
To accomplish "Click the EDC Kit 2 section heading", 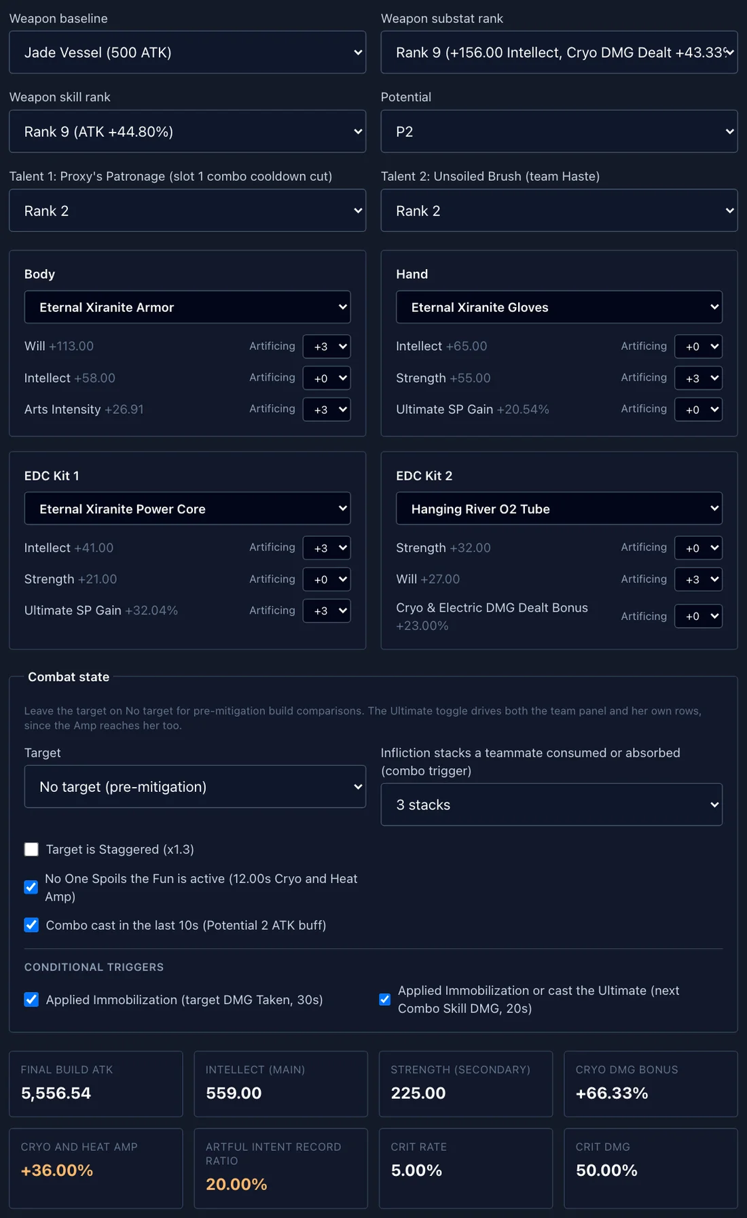I will coord(424,476).
